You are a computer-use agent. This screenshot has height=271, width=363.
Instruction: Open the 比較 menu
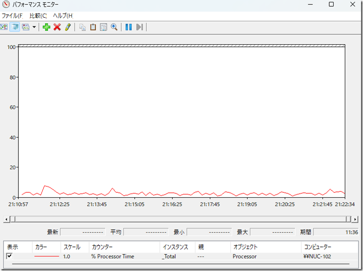coord(38,15)
